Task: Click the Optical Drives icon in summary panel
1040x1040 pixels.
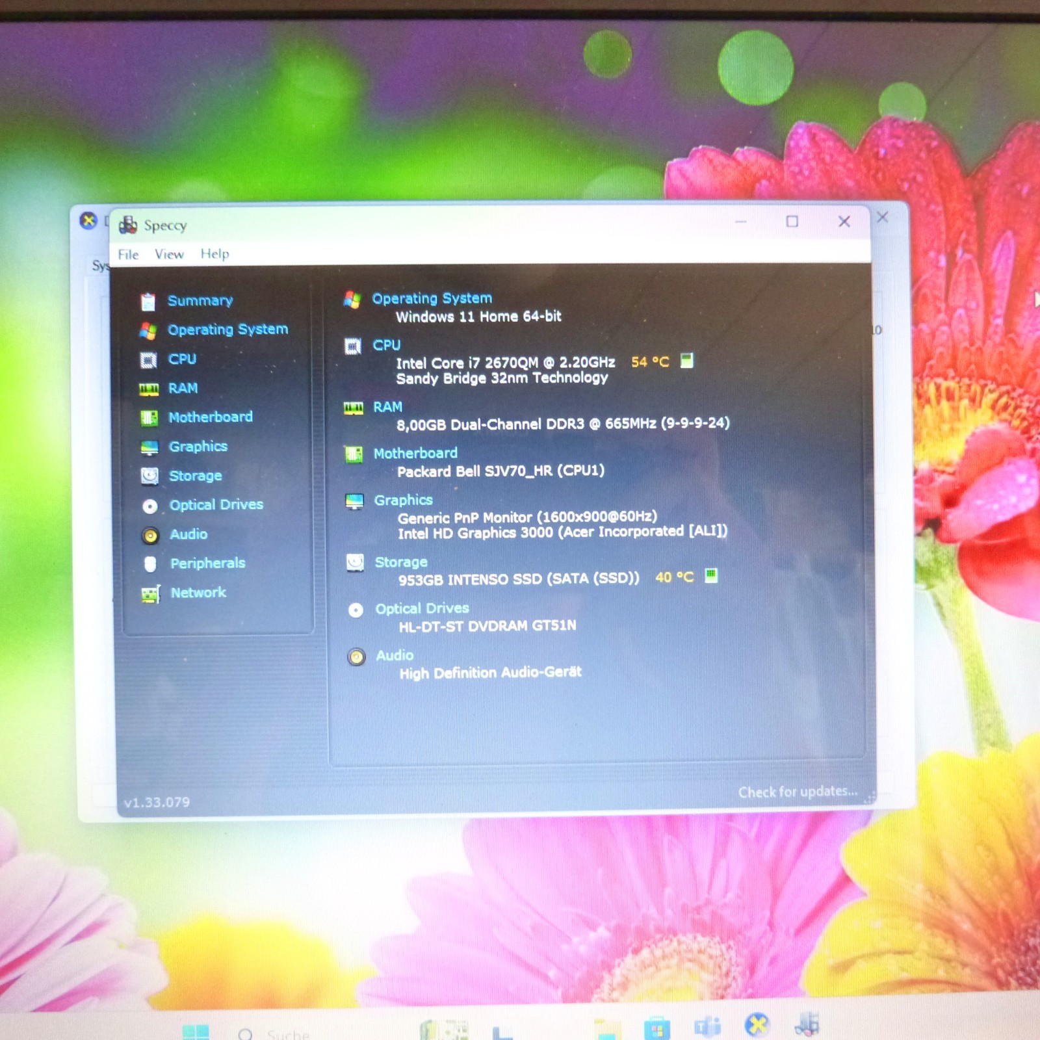Action: 356,610
